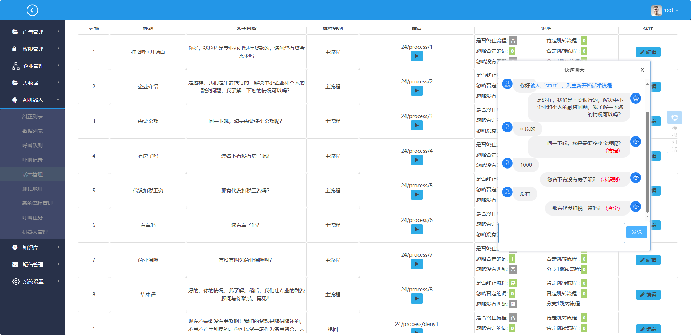Click the SMS management envelope icon
This screenshot has height=335, width=691.
tap(15, 265)
